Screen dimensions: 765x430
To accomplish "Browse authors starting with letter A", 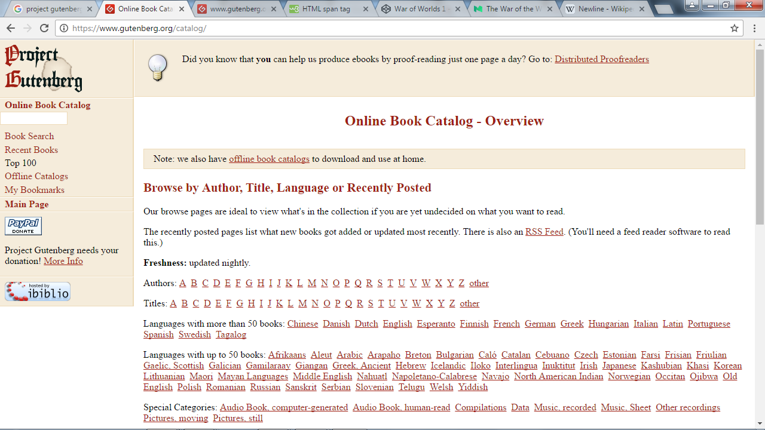I will point(183,283).
